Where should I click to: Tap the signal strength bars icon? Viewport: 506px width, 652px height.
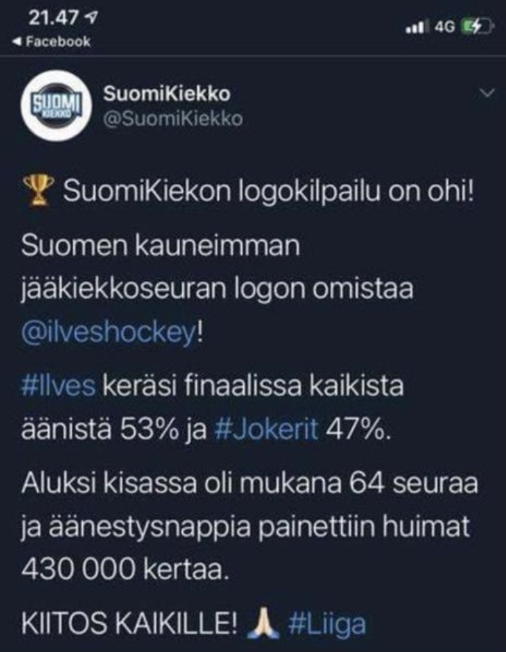point(415,27)
